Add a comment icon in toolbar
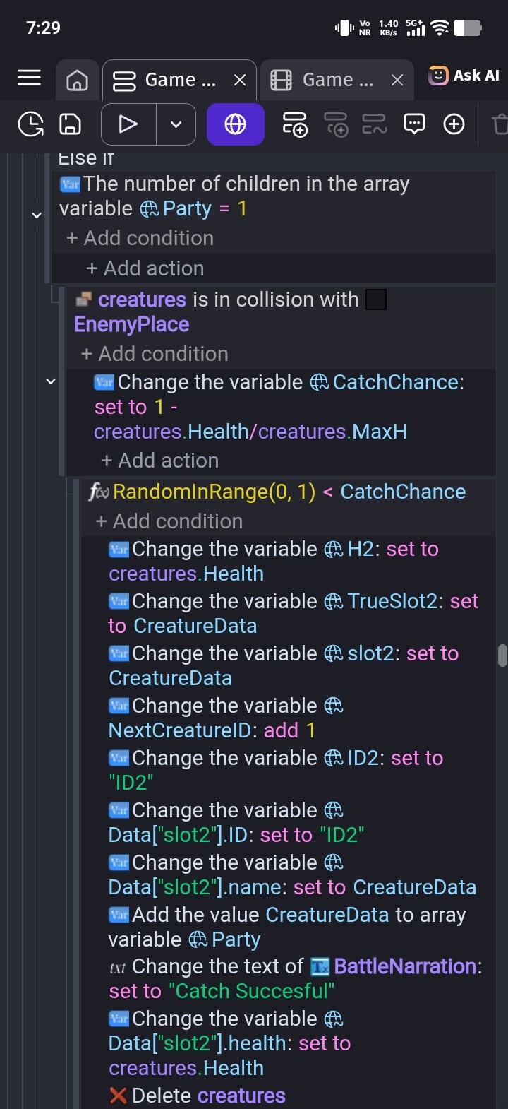The width and height of the screenshot is (508, 1109). [414, 124]
